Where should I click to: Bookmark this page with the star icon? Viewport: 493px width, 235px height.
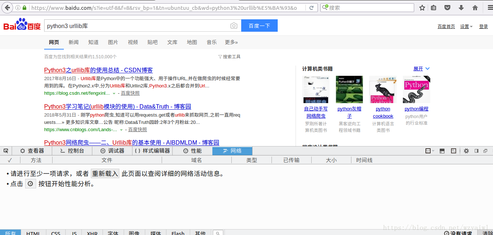click(422, 8)
